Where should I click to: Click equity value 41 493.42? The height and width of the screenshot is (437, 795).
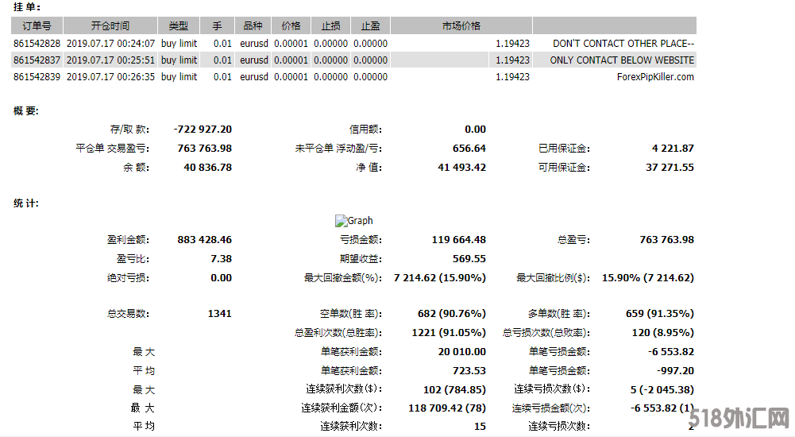(x=462, y=168)
